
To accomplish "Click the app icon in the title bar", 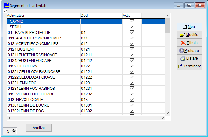I will (x=6, y=6).
